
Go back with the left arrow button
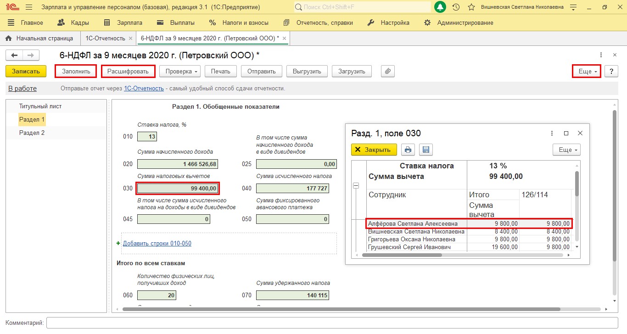click(14, 55)
